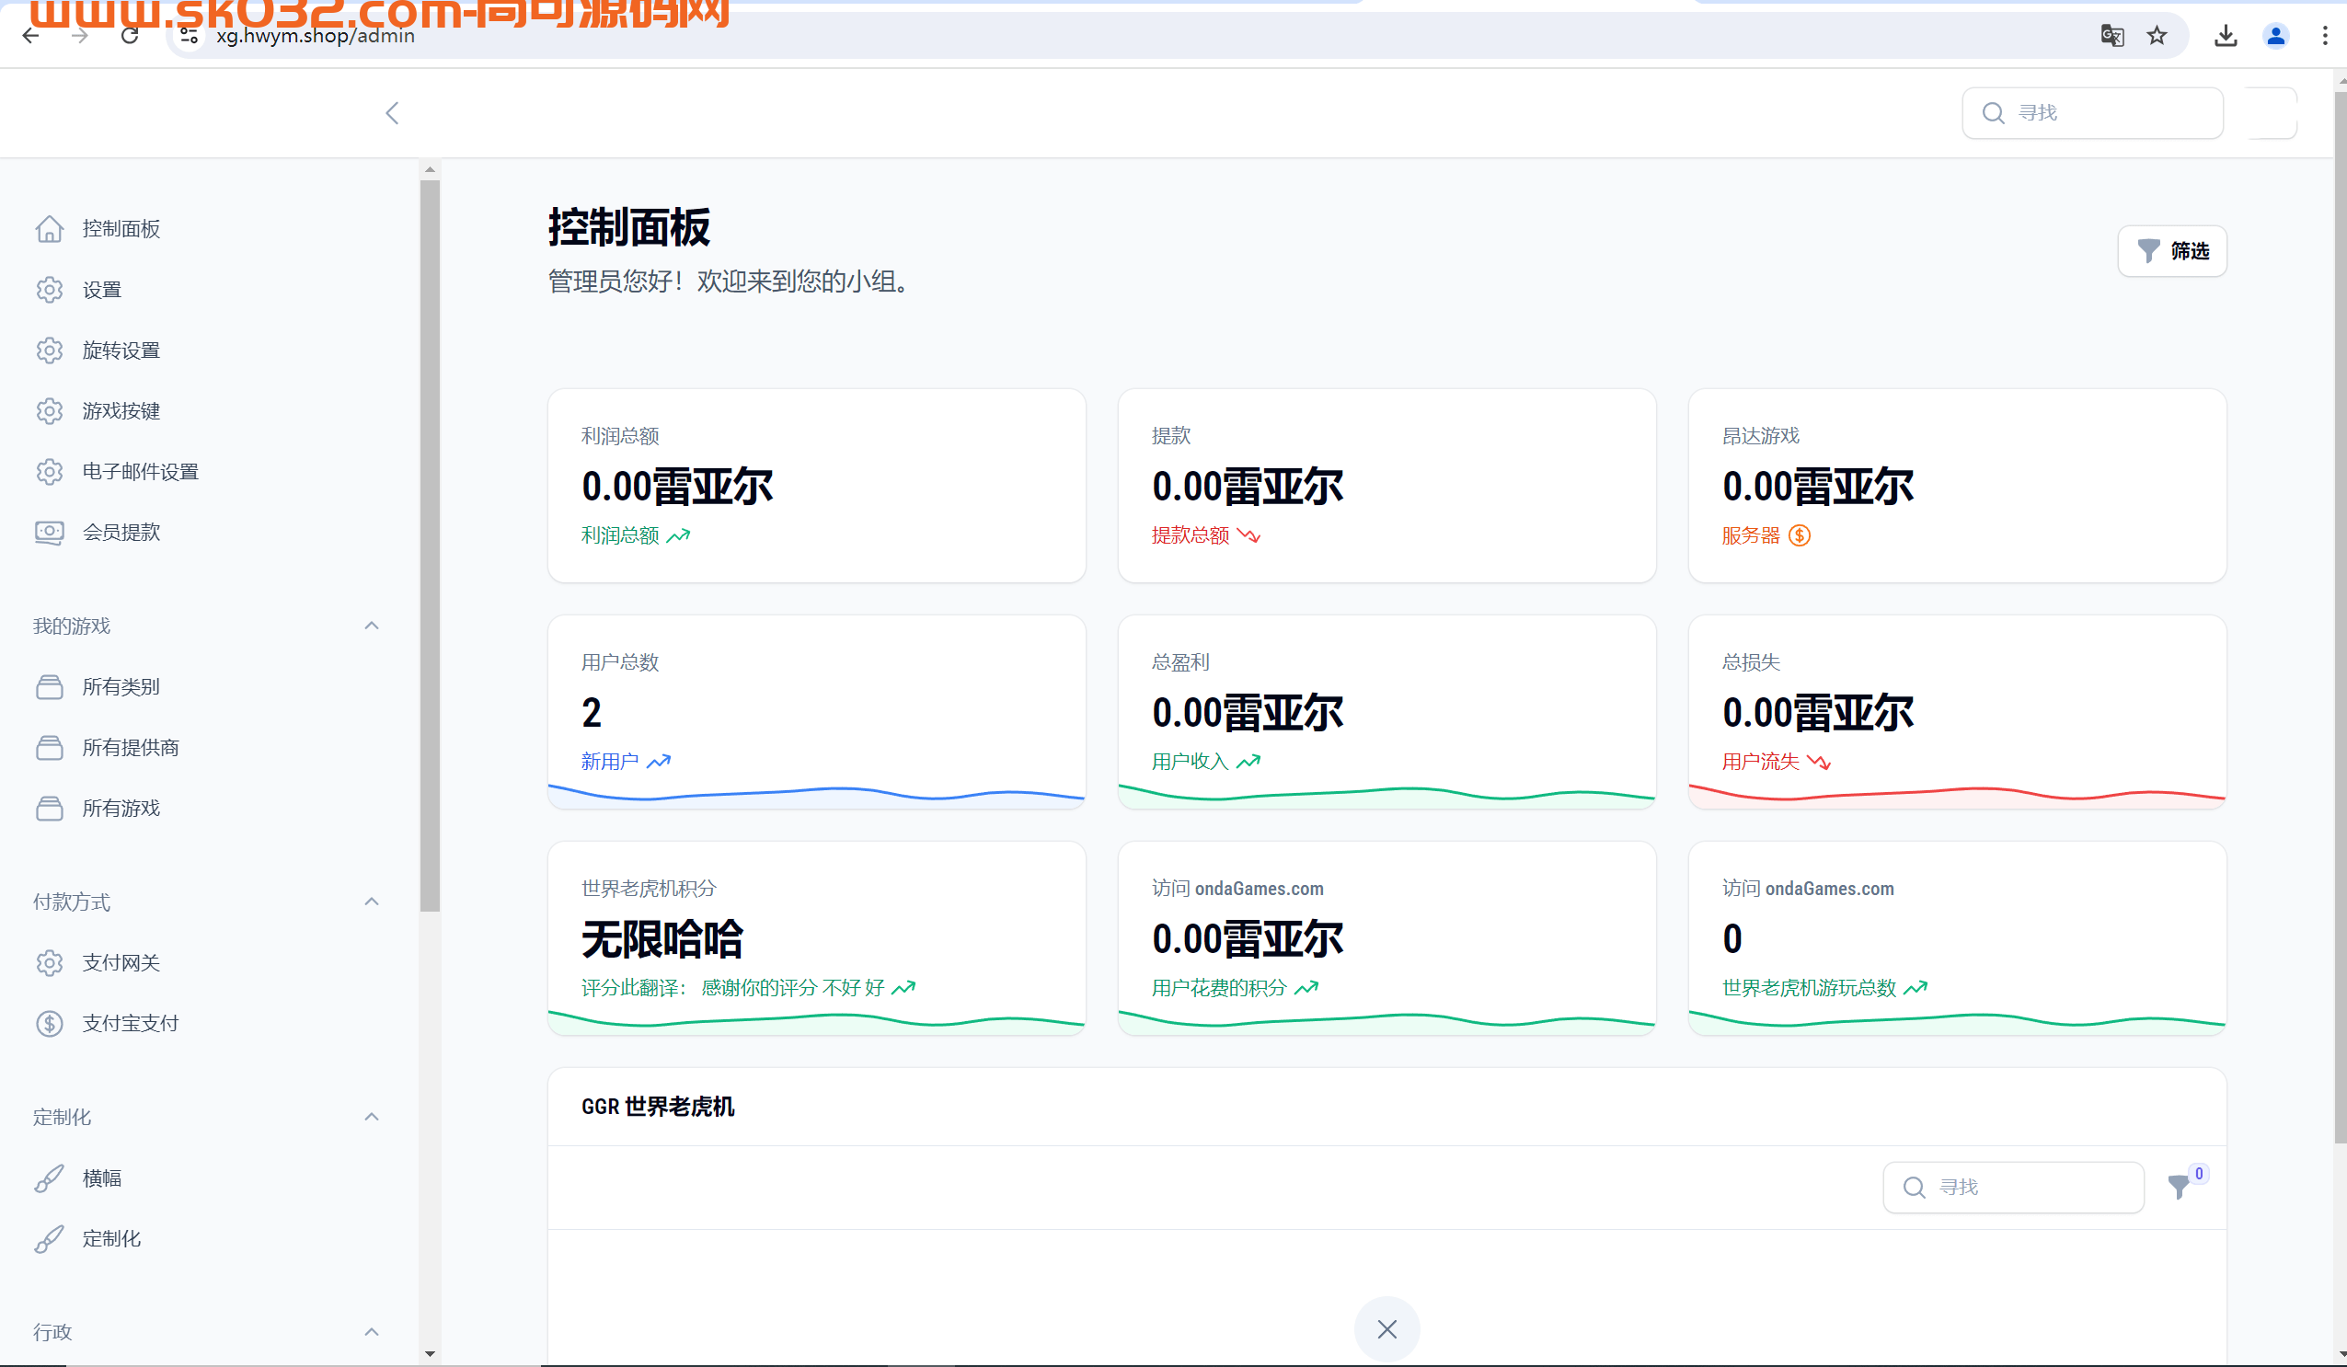Click the cash icon beside 会员提款
Image resolution: width=2347 pixels, height=1367 pixels.
pyautogui.click(x=50, y=533)
